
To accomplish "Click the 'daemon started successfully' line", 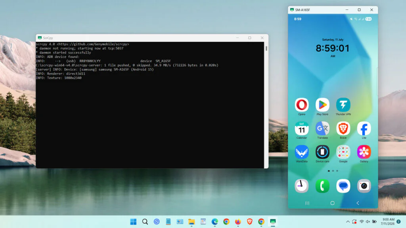I will pyautogui.click(x=63, y=53).
